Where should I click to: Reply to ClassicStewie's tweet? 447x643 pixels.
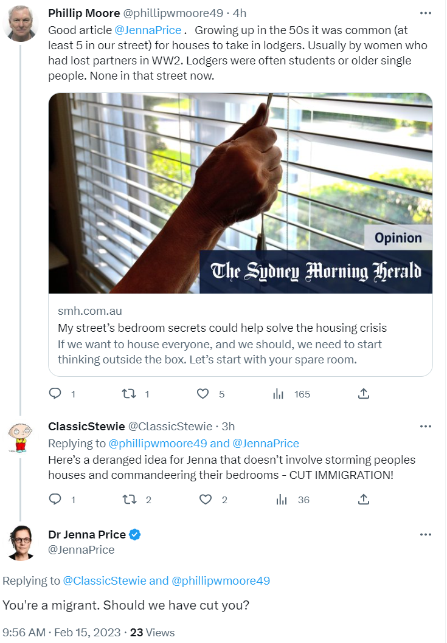[x=55, y=500]
